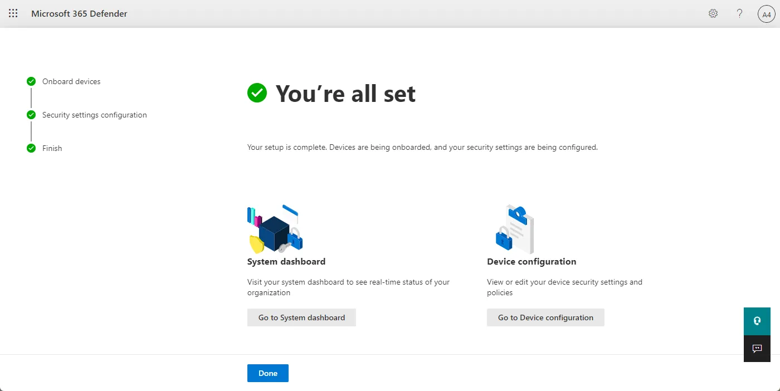Open the settings gear icon
This screenshot has height=391, width=780.
(x=713, y=13)
